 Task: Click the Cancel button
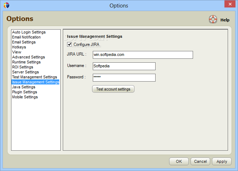coord(201,161)
